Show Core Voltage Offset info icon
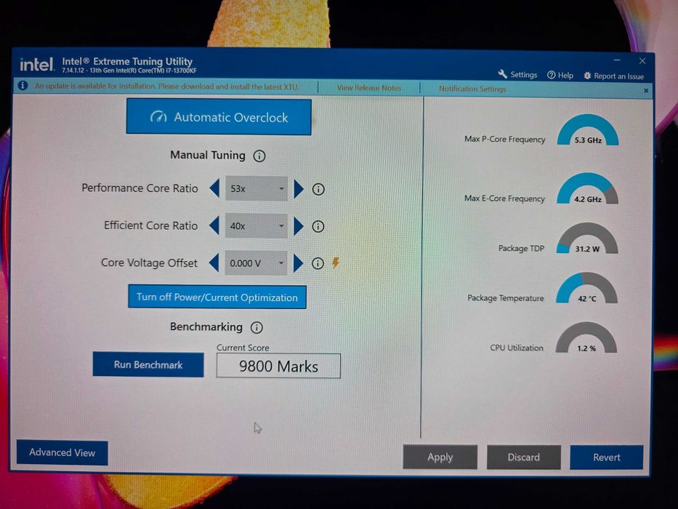The width and height of the screenshot is (678, 509). click(x=318, y=263)
